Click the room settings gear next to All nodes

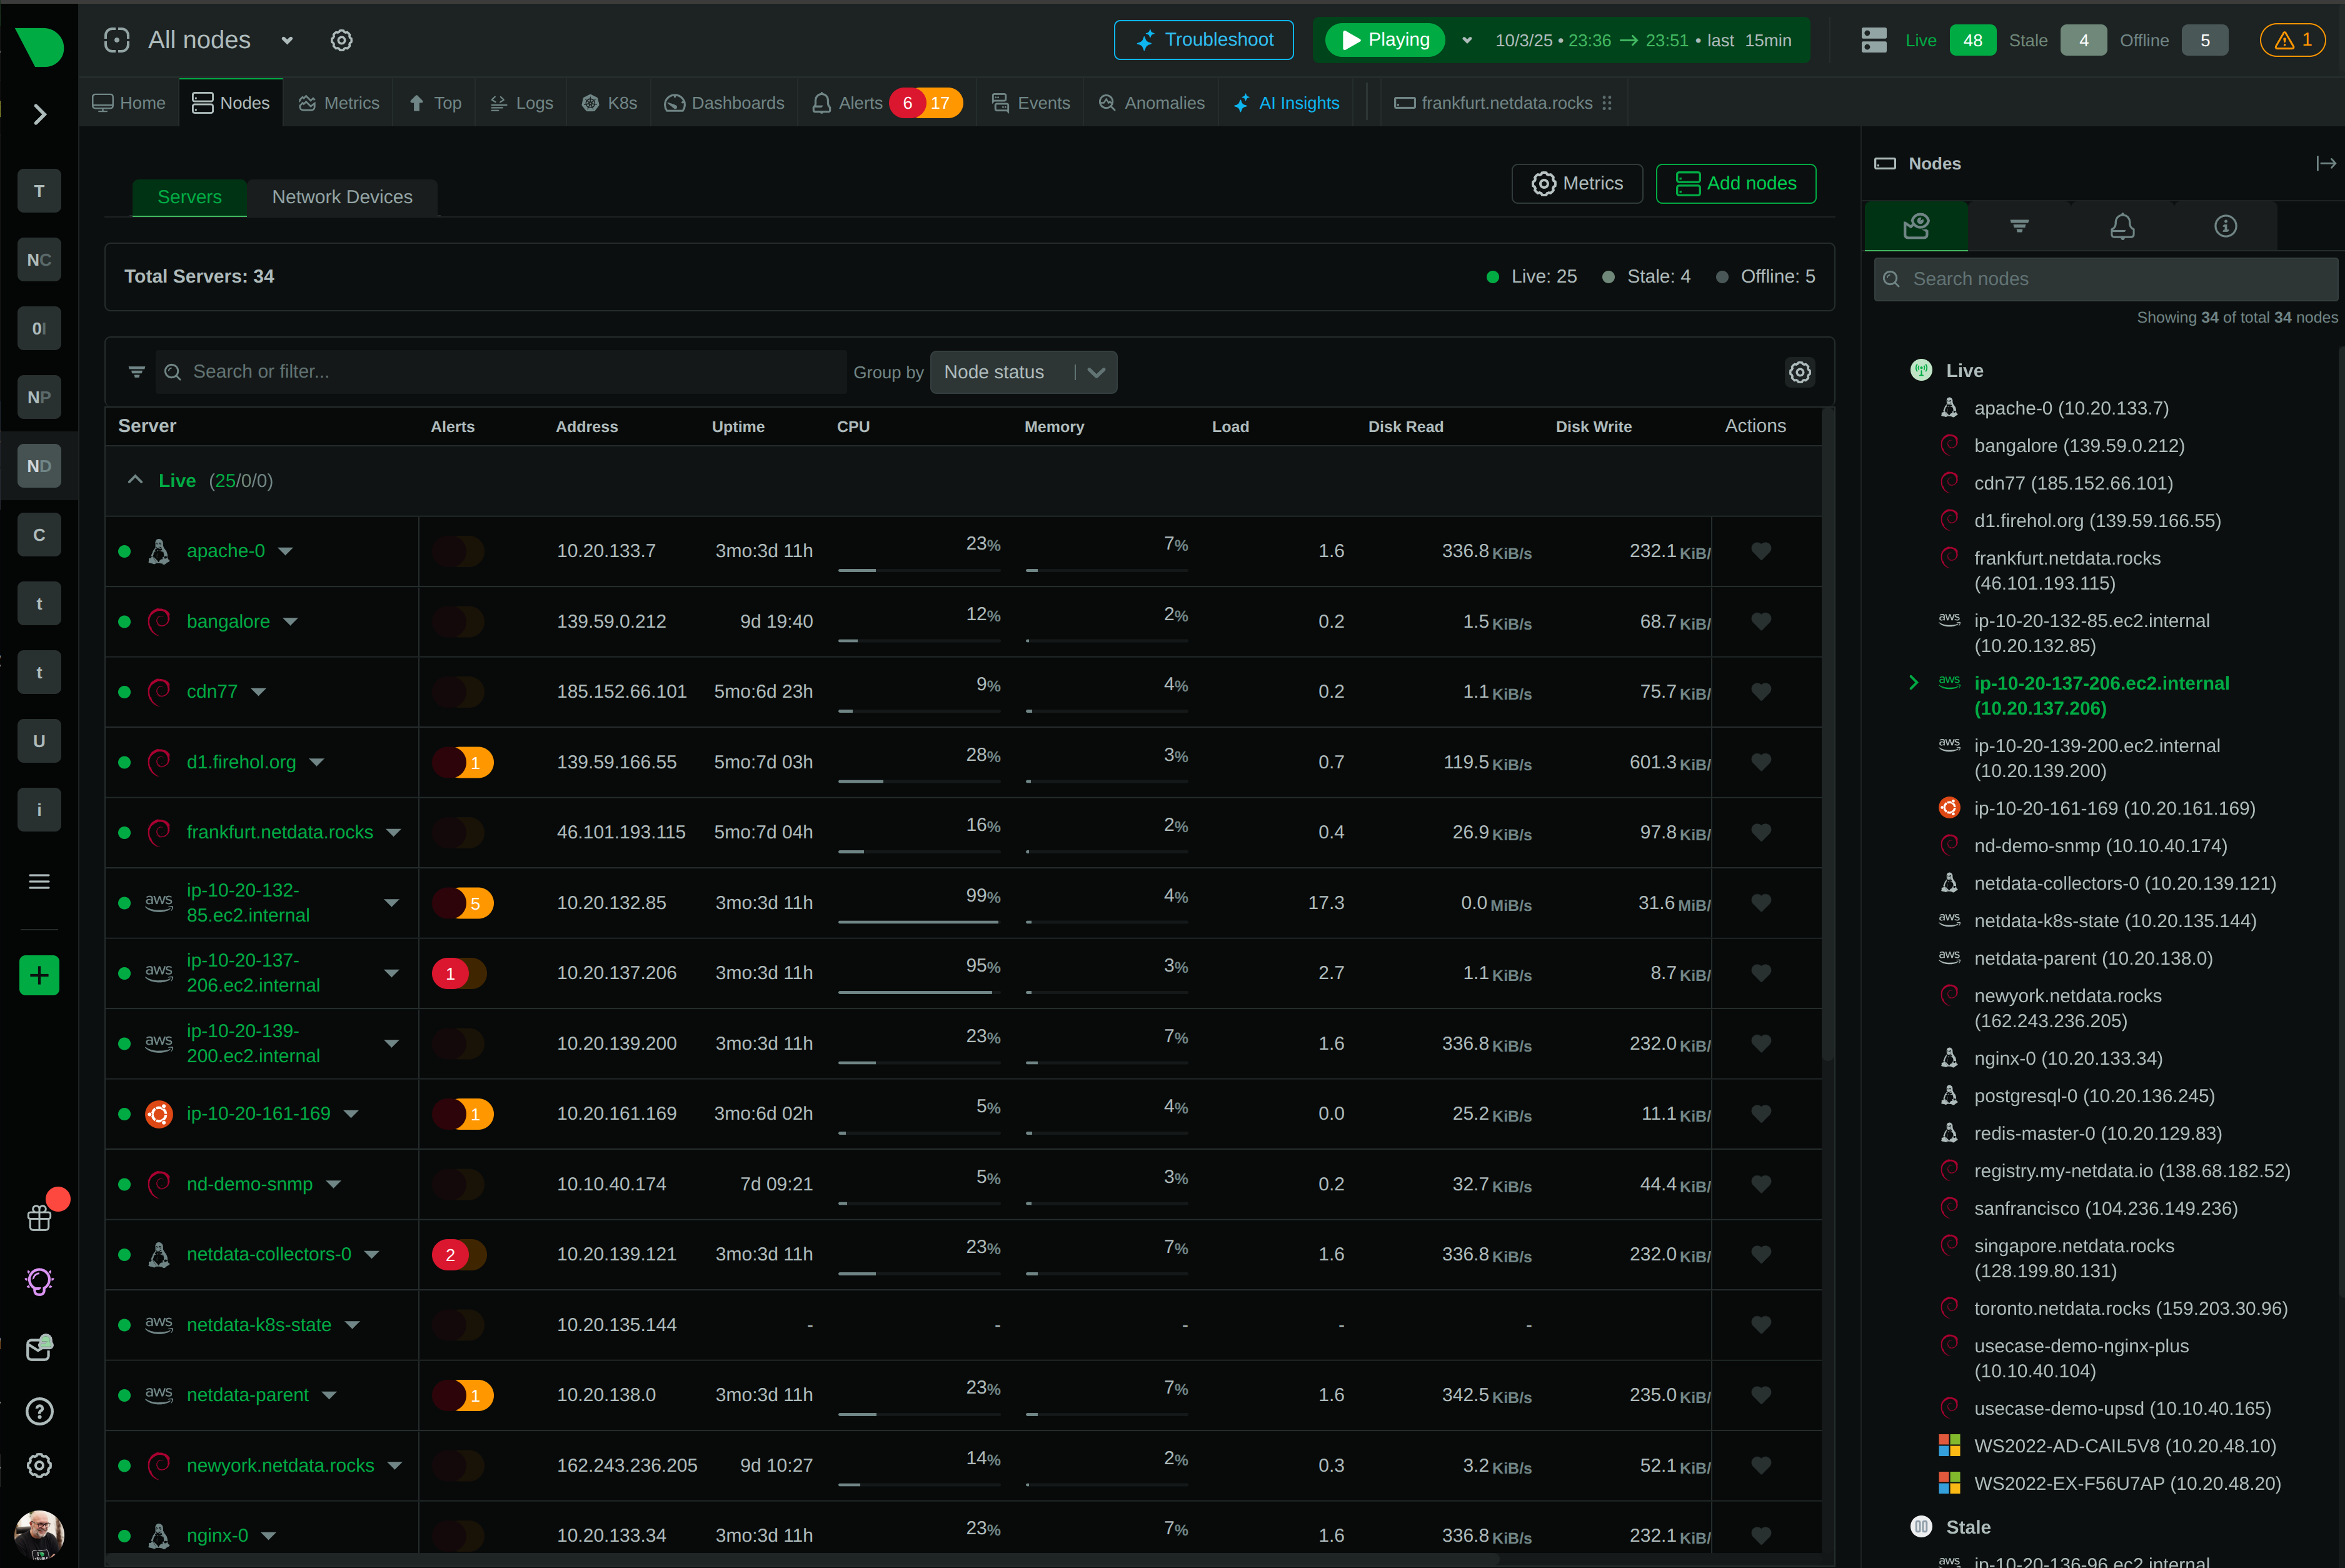click(x=341, y=40)
